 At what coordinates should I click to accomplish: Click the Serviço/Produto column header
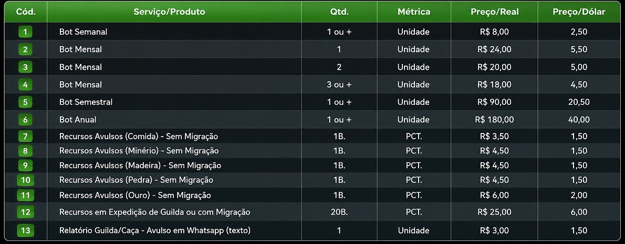170,12
